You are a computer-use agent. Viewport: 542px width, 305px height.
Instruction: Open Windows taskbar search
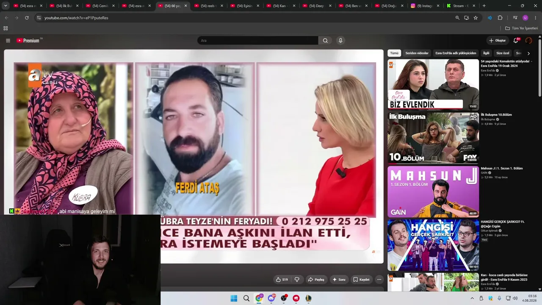click(246, 298)
